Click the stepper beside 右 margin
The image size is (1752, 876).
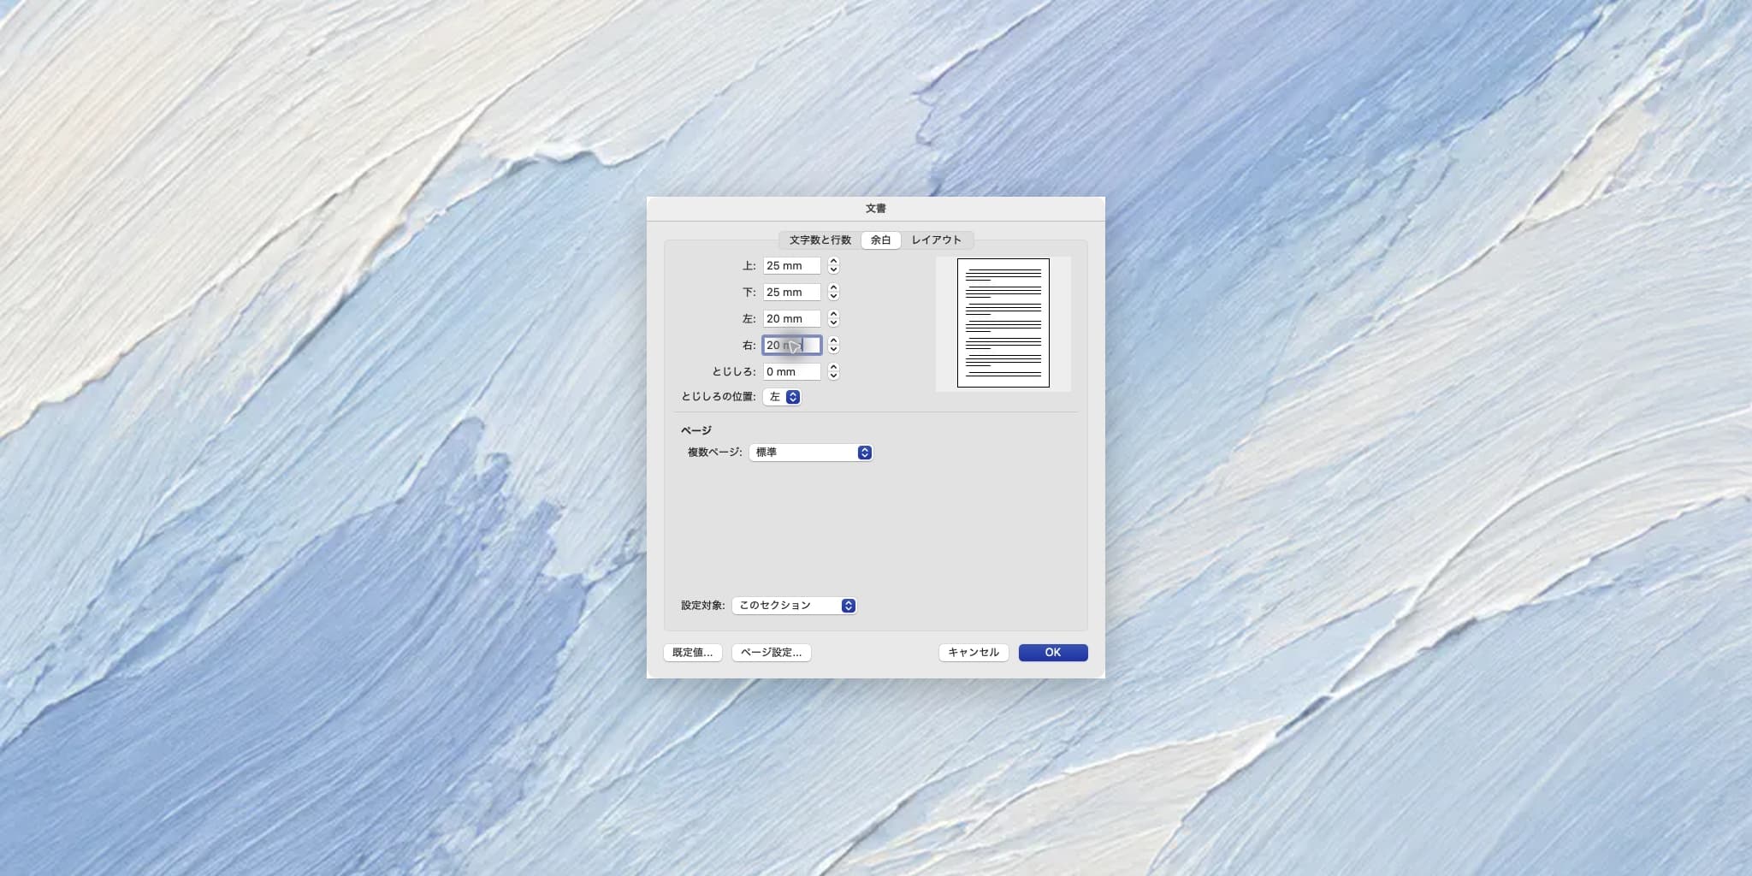833,346
